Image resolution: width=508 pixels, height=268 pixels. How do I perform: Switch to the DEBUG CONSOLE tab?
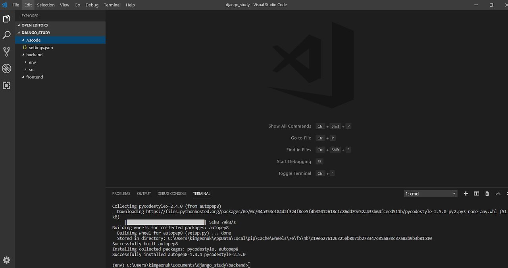point(172,193)
